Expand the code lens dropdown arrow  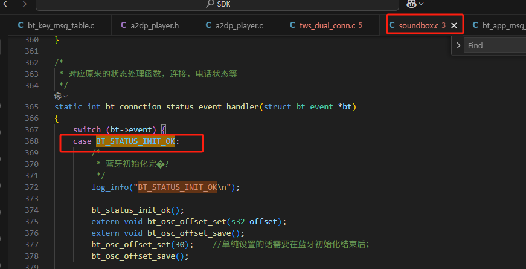click(x=65, y=96)
